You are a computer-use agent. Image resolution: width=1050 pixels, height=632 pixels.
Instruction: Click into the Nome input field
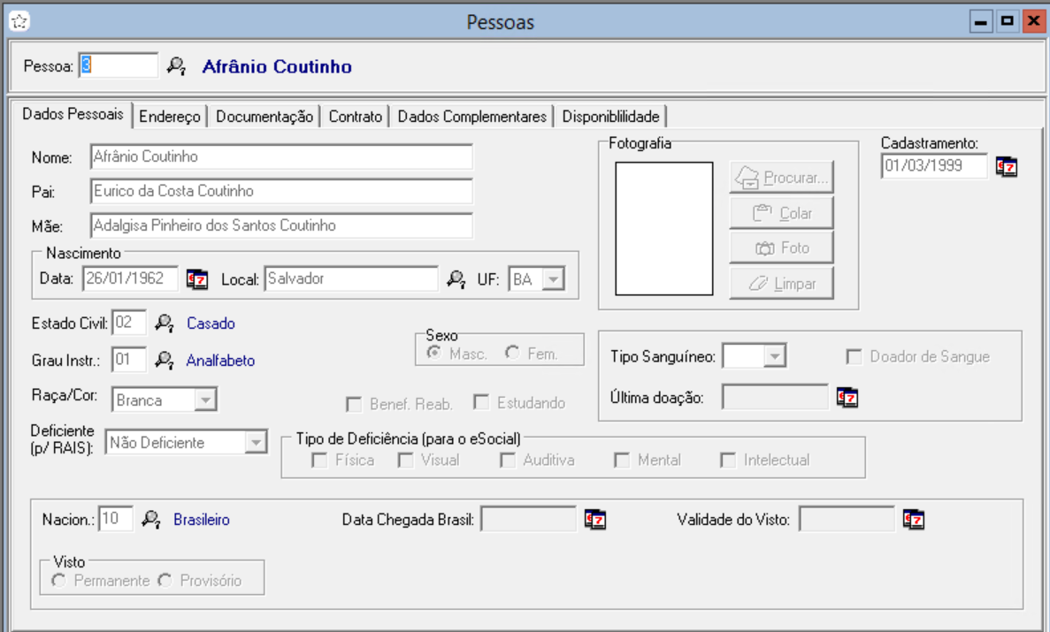281,157
